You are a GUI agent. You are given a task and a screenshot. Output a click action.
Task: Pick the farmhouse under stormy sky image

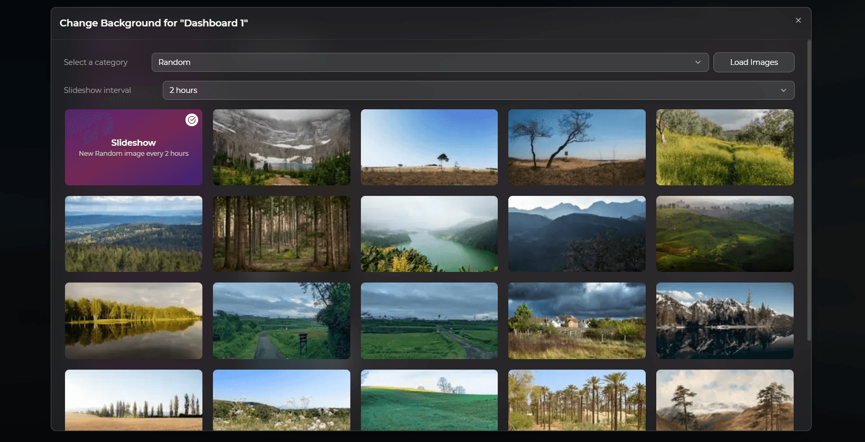coord(576,321)
